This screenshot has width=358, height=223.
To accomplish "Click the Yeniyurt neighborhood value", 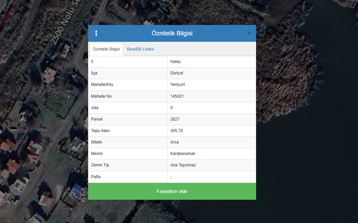I will (x=177, y=85).
